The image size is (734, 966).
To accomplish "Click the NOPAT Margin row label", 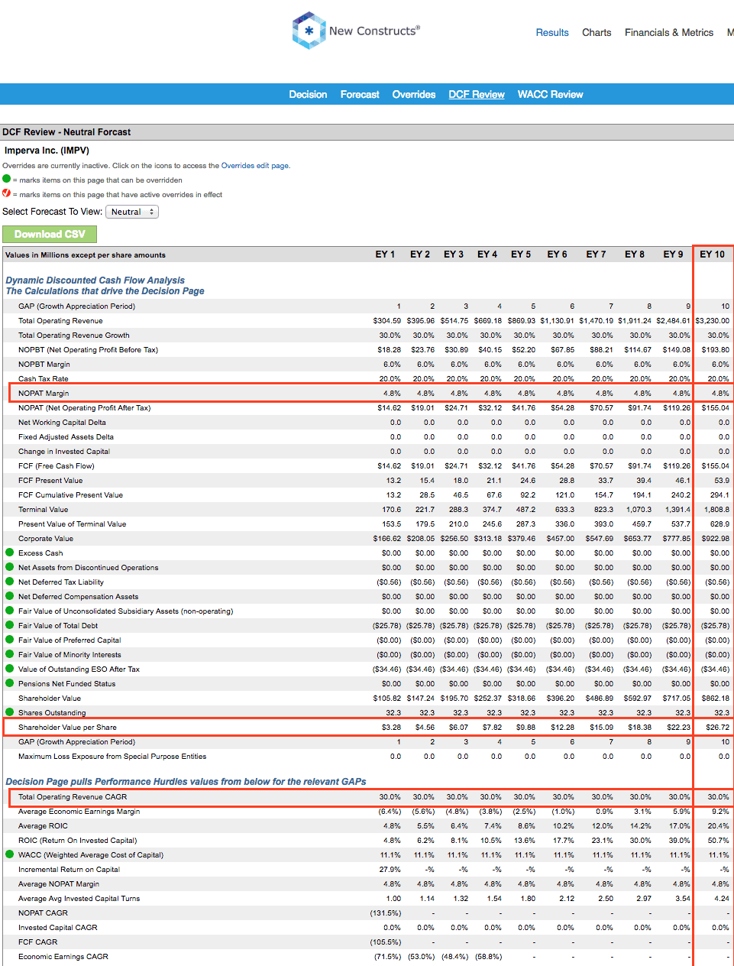I will pyautogui.click(x=44, y=393).
